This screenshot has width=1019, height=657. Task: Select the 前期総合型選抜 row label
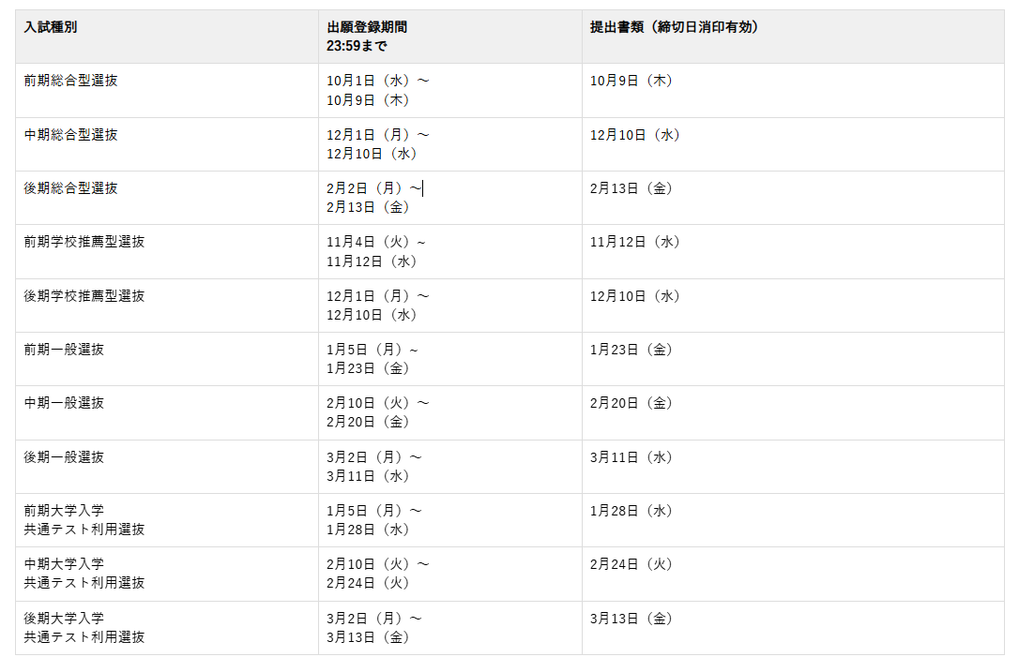[71, 81]
